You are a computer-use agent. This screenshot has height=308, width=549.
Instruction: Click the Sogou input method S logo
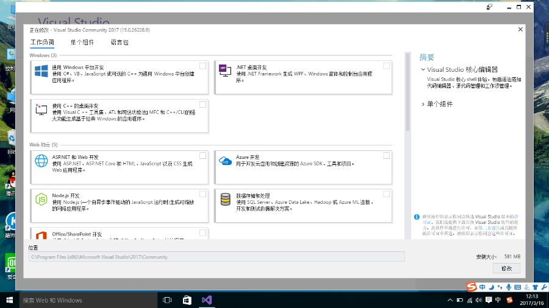(x=472, y=287)
